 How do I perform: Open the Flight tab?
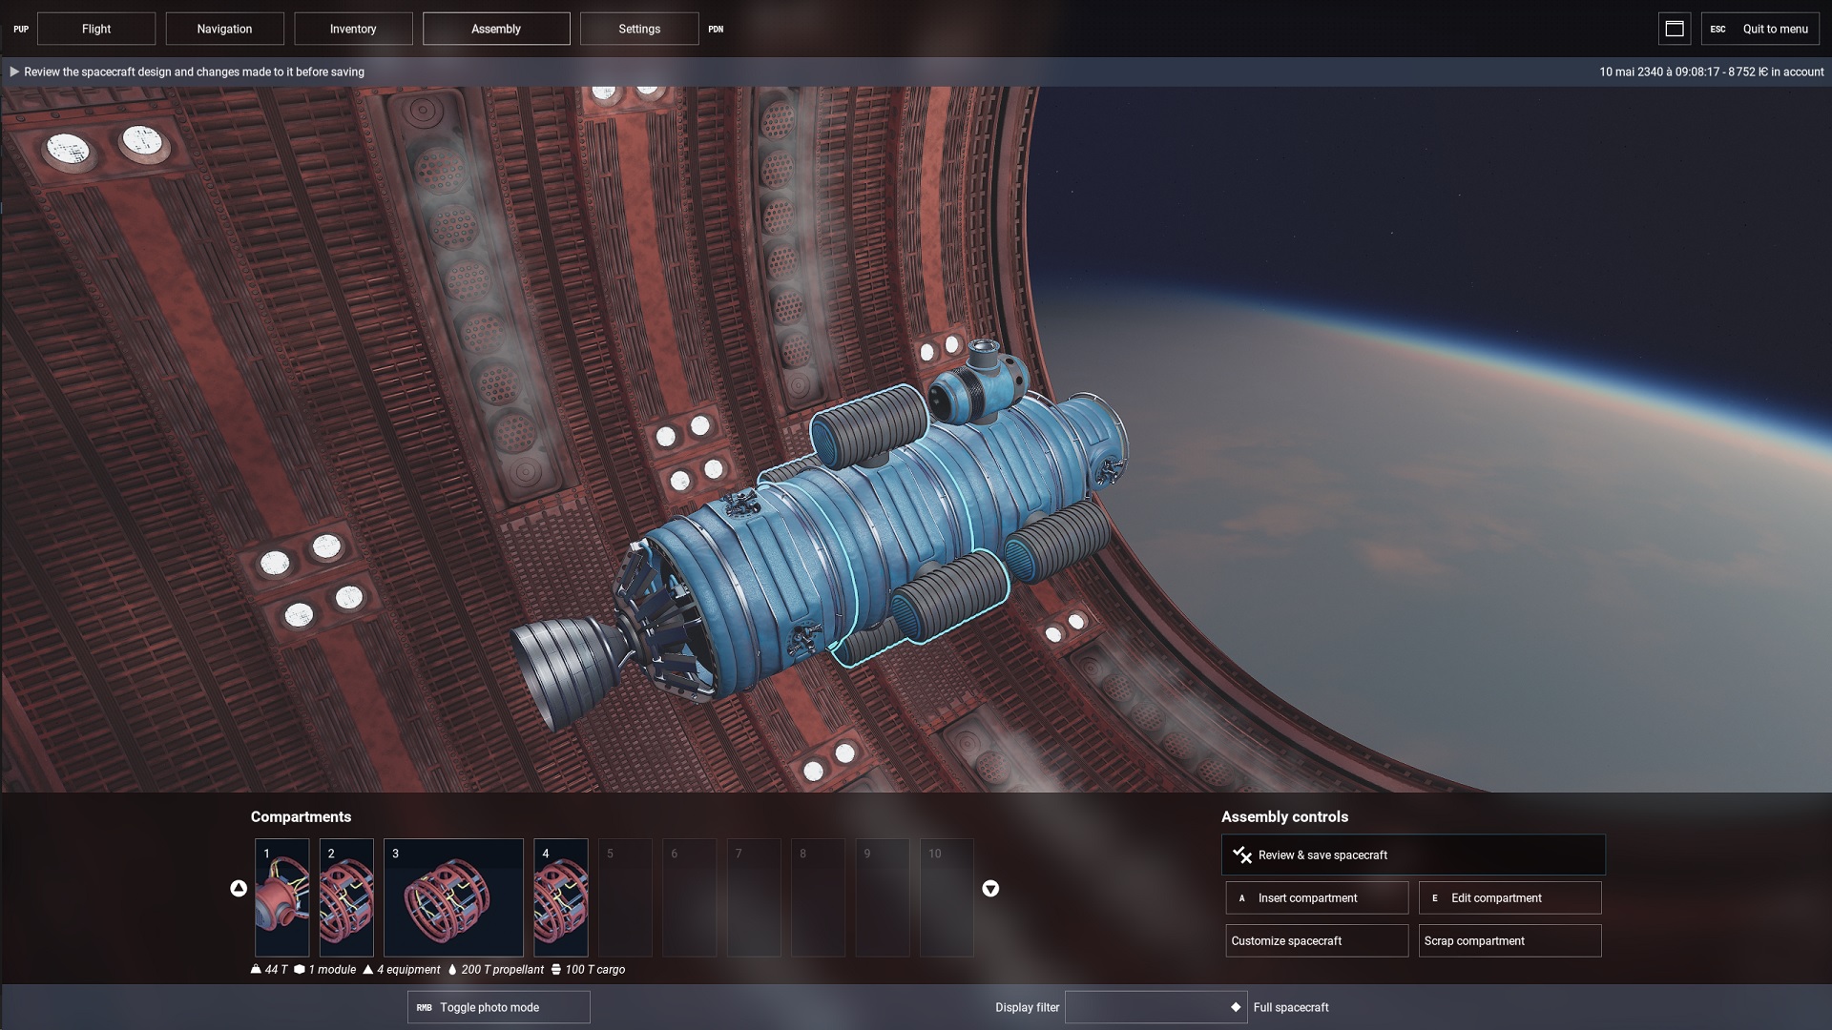[x=96, y=29]
